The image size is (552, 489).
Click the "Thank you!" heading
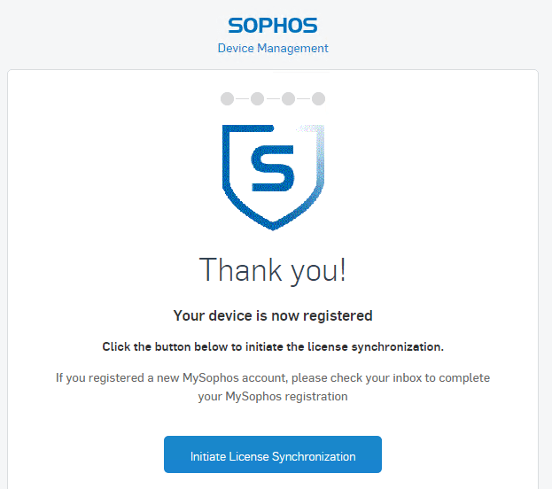[x=273, y=270]
